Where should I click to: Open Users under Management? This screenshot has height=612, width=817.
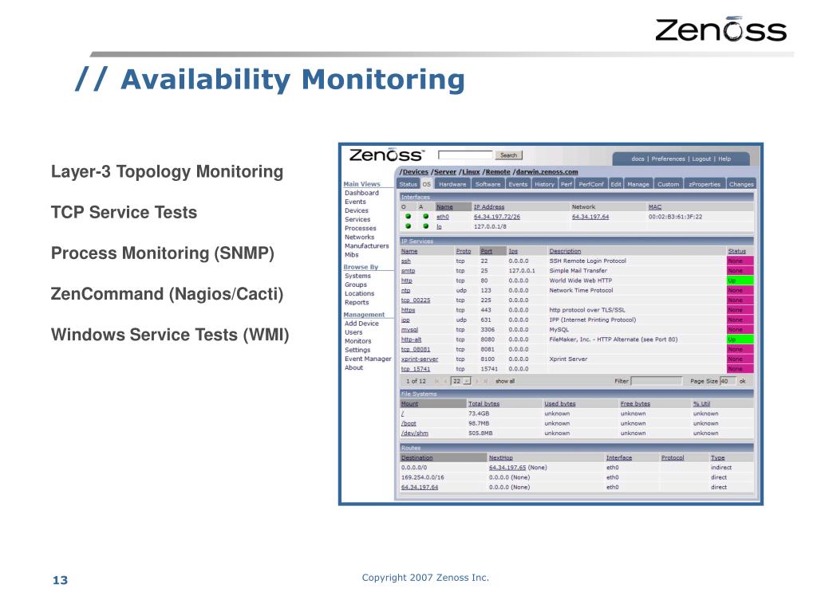tap(353, 332)
